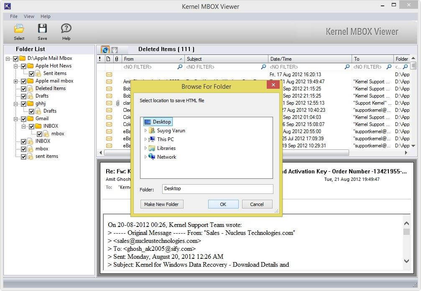Toggle the Sent items checkbox under Apple Hot News

click(32, 73)
